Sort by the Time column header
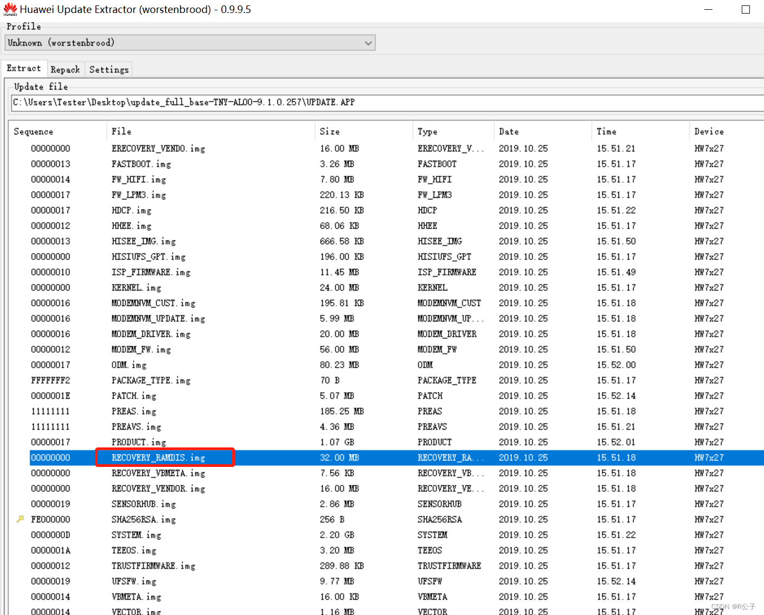The image size is (764, 615). pyautogui.click(x=606, y=131)
